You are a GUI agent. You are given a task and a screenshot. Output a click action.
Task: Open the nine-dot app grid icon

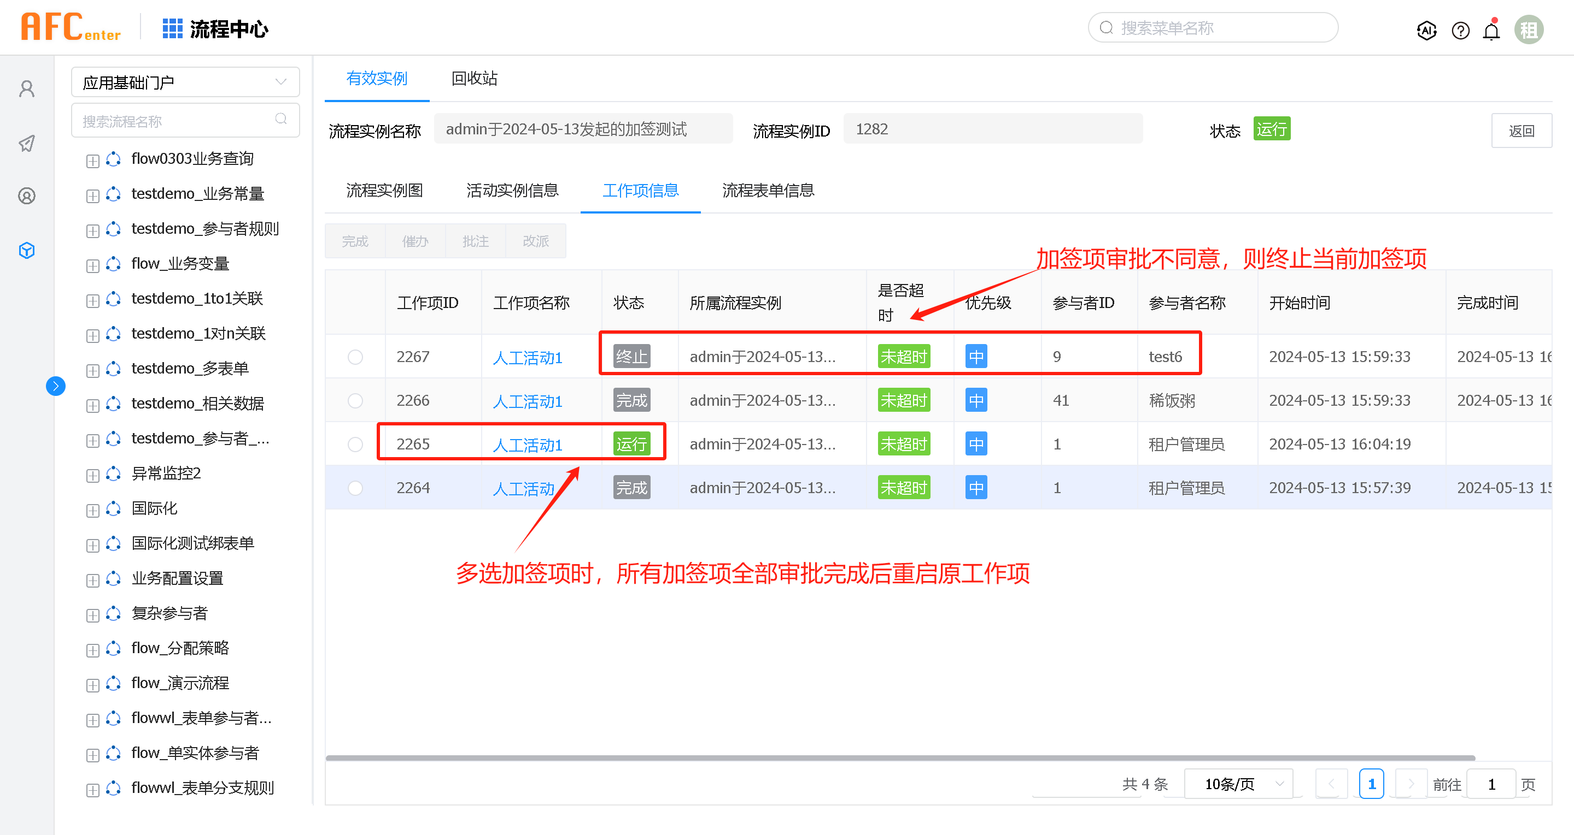tap(172, 29)
